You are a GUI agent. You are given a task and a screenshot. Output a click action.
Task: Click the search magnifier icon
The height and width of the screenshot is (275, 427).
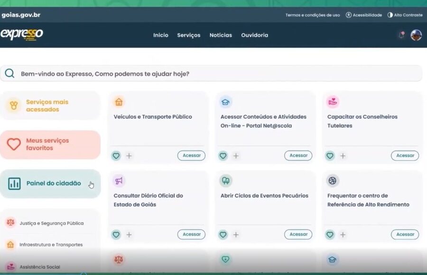click(x=9, y=73)
